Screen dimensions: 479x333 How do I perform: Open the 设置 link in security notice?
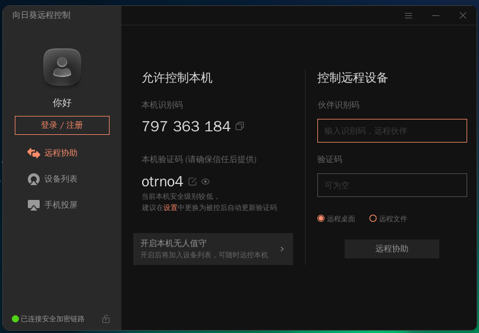[171, 208]
